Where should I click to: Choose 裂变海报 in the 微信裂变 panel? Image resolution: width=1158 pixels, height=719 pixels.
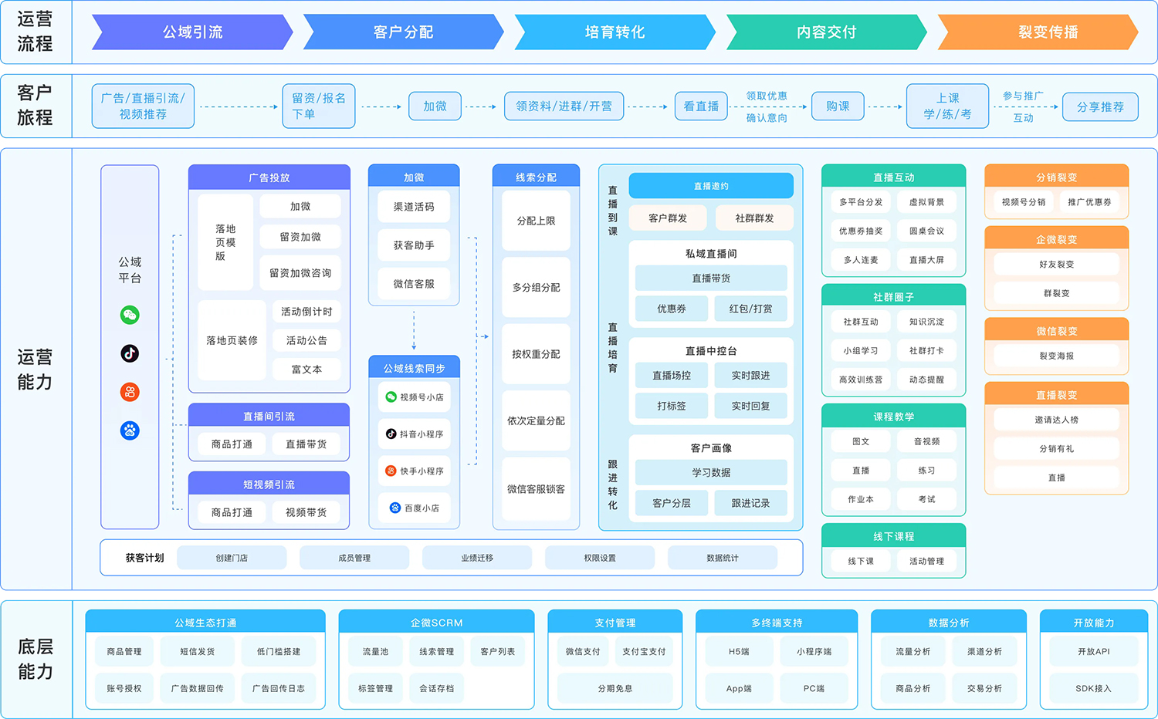[1056, 356]
